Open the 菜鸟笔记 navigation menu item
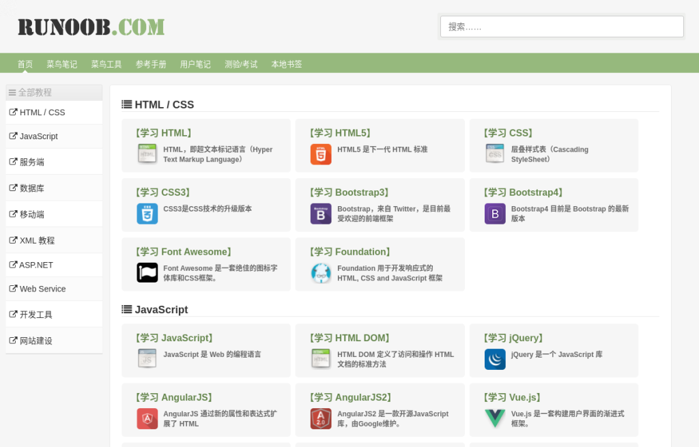 [61, 64]
